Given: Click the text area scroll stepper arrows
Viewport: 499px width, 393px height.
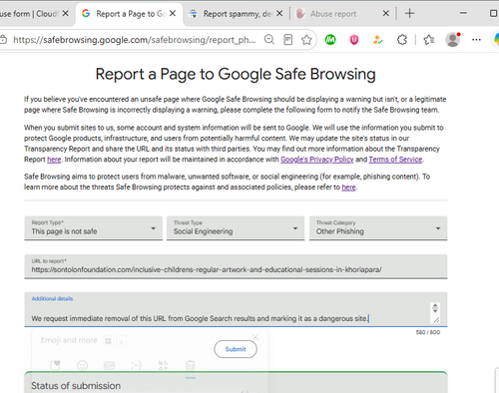Looking at the screenshot, I should pos(435,308).
